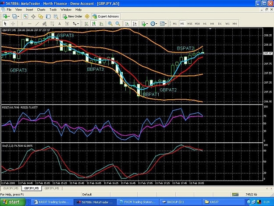
Task: Switch chart to Line Chart mode
Action: click(x=101, y=24)
